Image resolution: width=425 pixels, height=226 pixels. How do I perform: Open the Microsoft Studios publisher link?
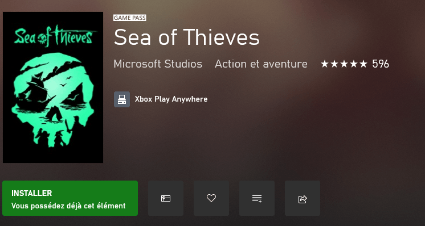click(x=158, y=64)
